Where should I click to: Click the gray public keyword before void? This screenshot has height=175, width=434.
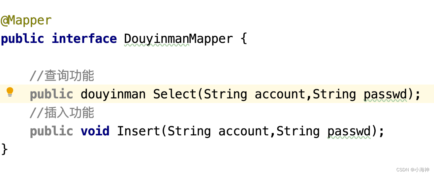51,131
